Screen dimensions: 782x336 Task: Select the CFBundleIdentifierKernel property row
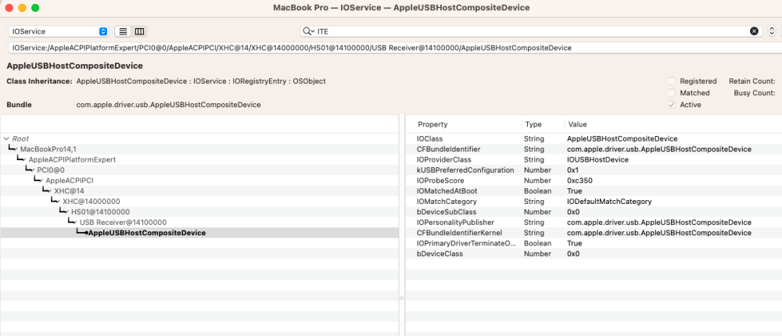click(594, 233)
